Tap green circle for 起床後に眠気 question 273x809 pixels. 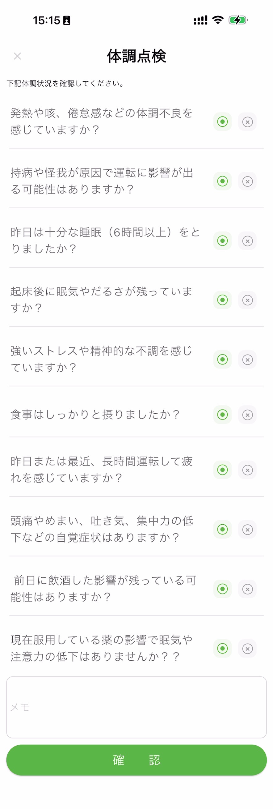[222, 300]
